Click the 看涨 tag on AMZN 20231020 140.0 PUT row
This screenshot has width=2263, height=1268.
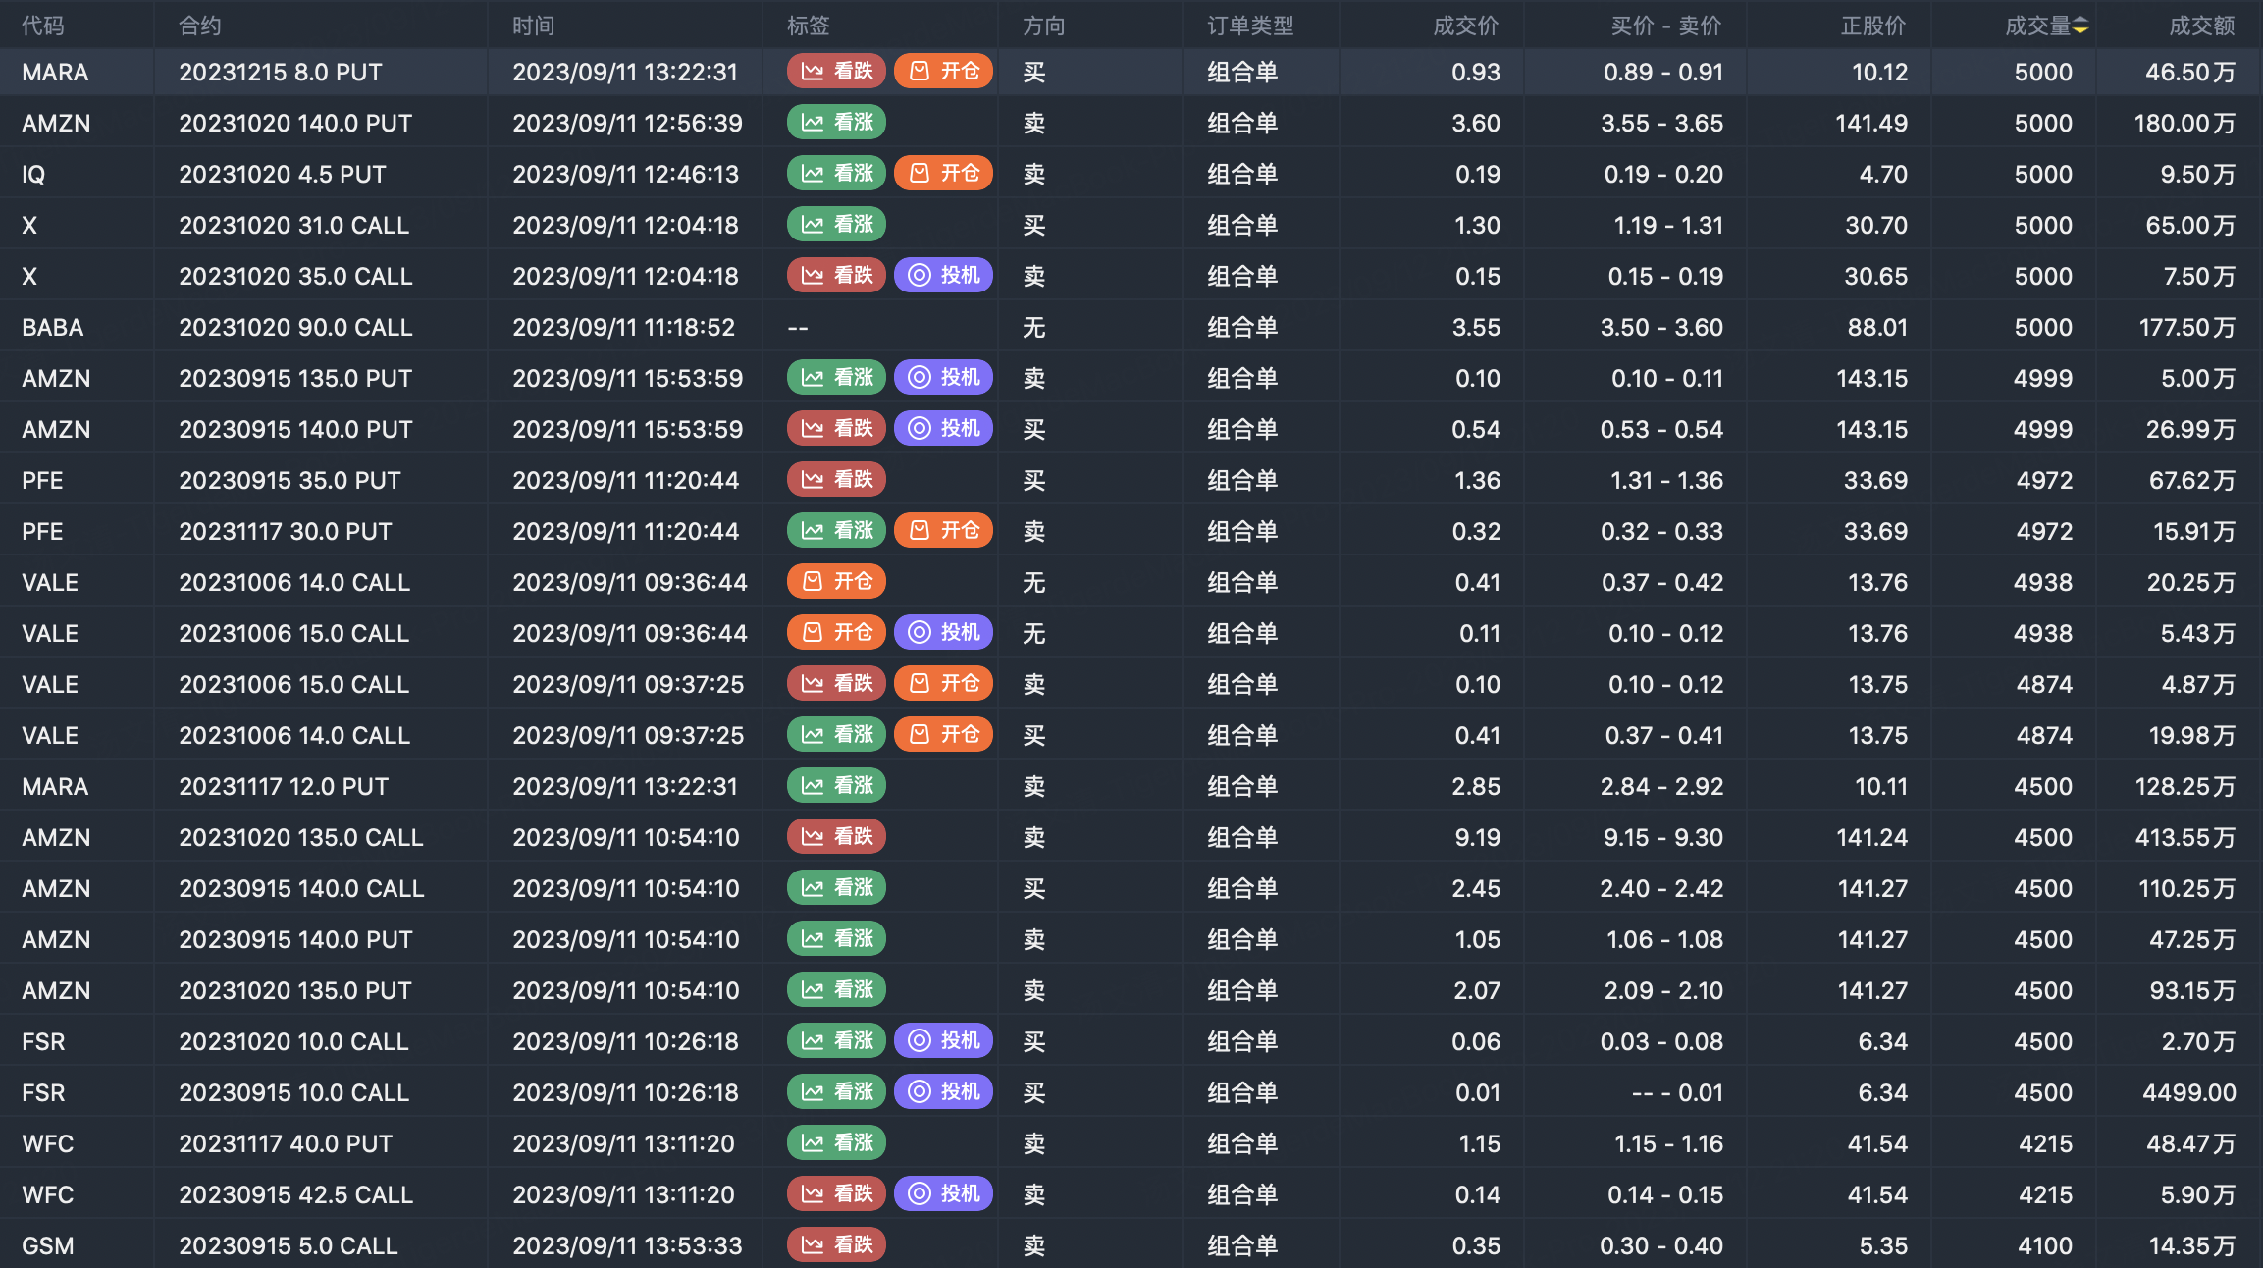[836, 123]
